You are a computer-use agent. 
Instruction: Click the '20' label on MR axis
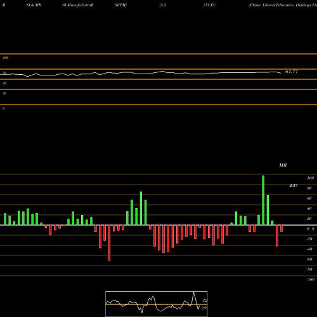[309, 219]
